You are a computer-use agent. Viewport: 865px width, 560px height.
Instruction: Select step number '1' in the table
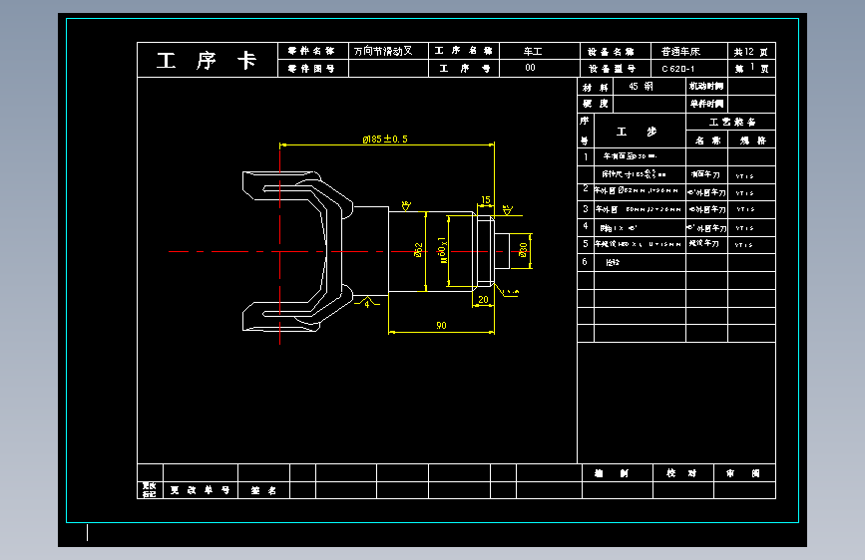pyautogui.click(x=586, y=156)
